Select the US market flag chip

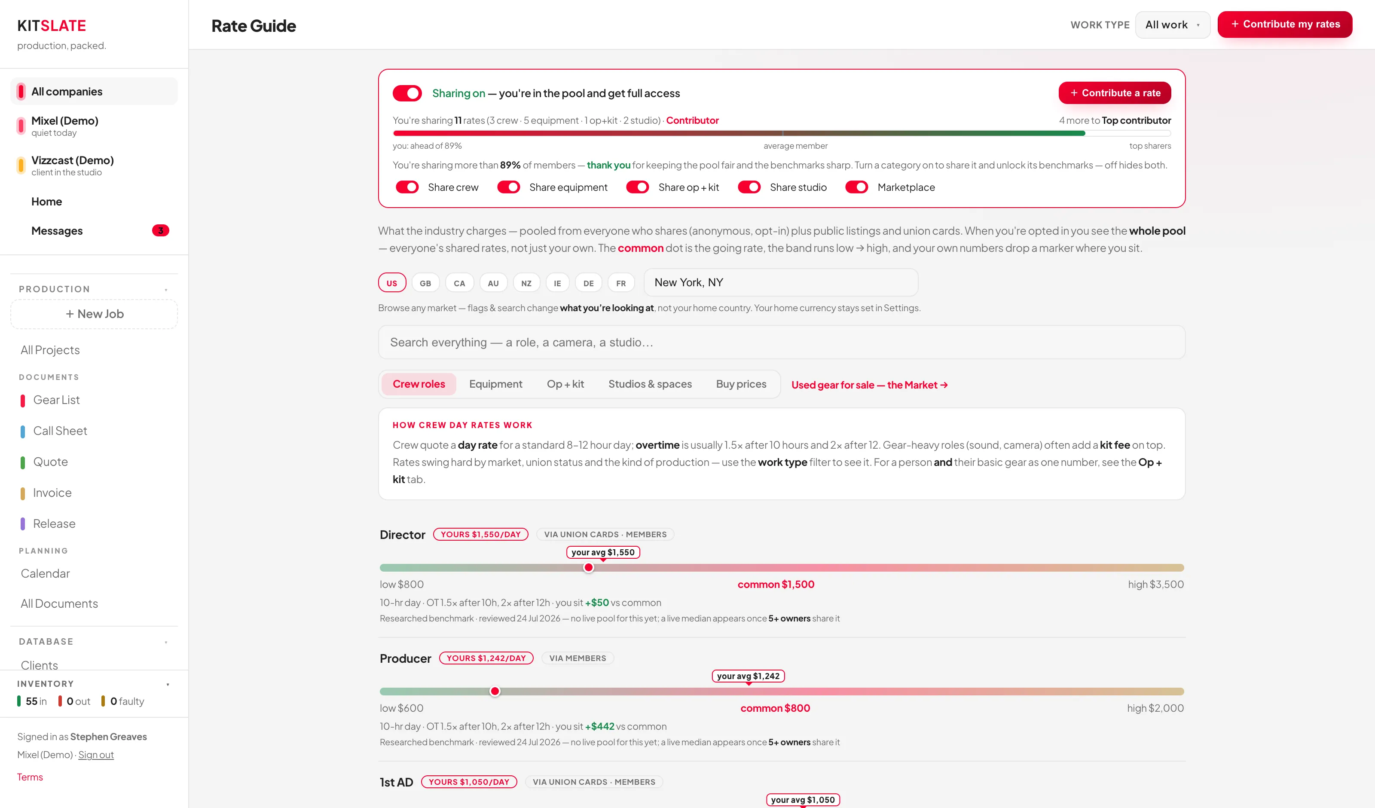(392, 283)
